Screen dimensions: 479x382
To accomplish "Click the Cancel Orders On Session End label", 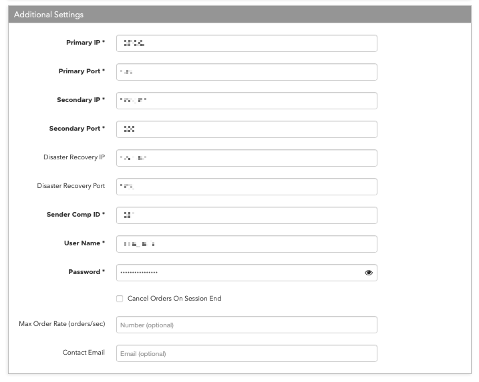I will pyautogui.click(x=174, y=299).
